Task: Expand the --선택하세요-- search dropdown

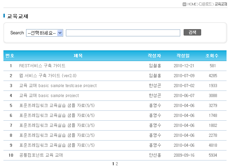Action: (45, 33)
